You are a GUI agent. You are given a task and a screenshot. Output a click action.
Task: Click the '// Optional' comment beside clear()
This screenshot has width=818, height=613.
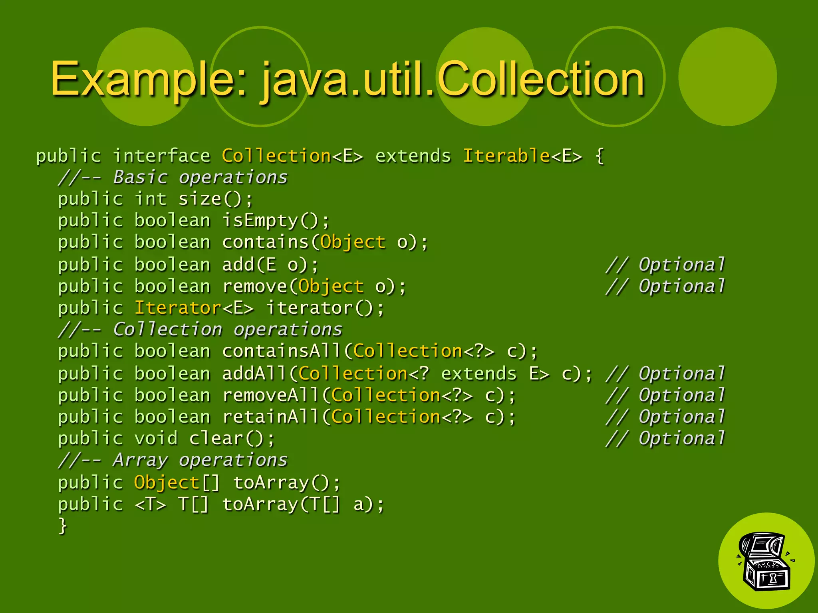click(x=665, y=438)
